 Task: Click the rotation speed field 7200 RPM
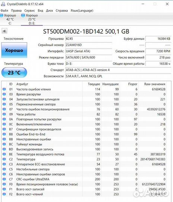[158, 51]
